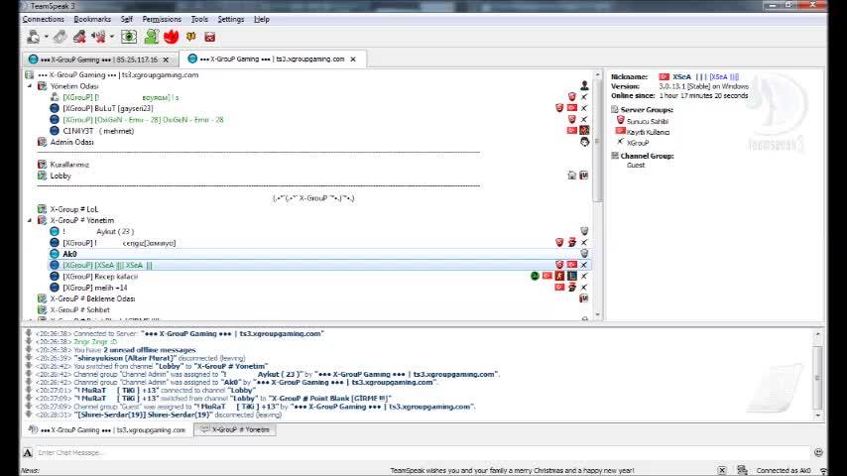
Task: Click the Lobby default channel home icon
Action: (x=572, y=176)
